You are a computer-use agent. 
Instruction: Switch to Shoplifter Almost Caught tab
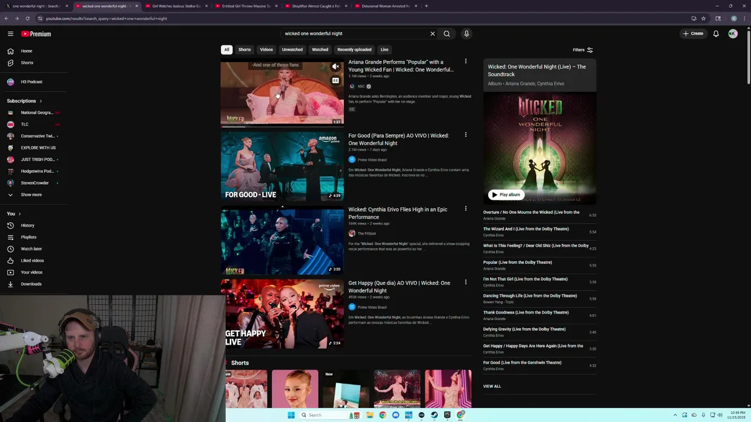pos(316,6)
